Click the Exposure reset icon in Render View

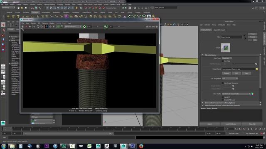tap(84, 26)
